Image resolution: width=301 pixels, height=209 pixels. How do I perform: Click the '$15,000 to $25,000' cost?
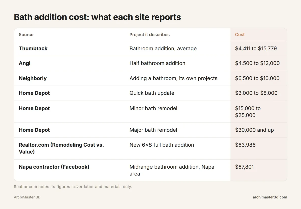(248, 112)
